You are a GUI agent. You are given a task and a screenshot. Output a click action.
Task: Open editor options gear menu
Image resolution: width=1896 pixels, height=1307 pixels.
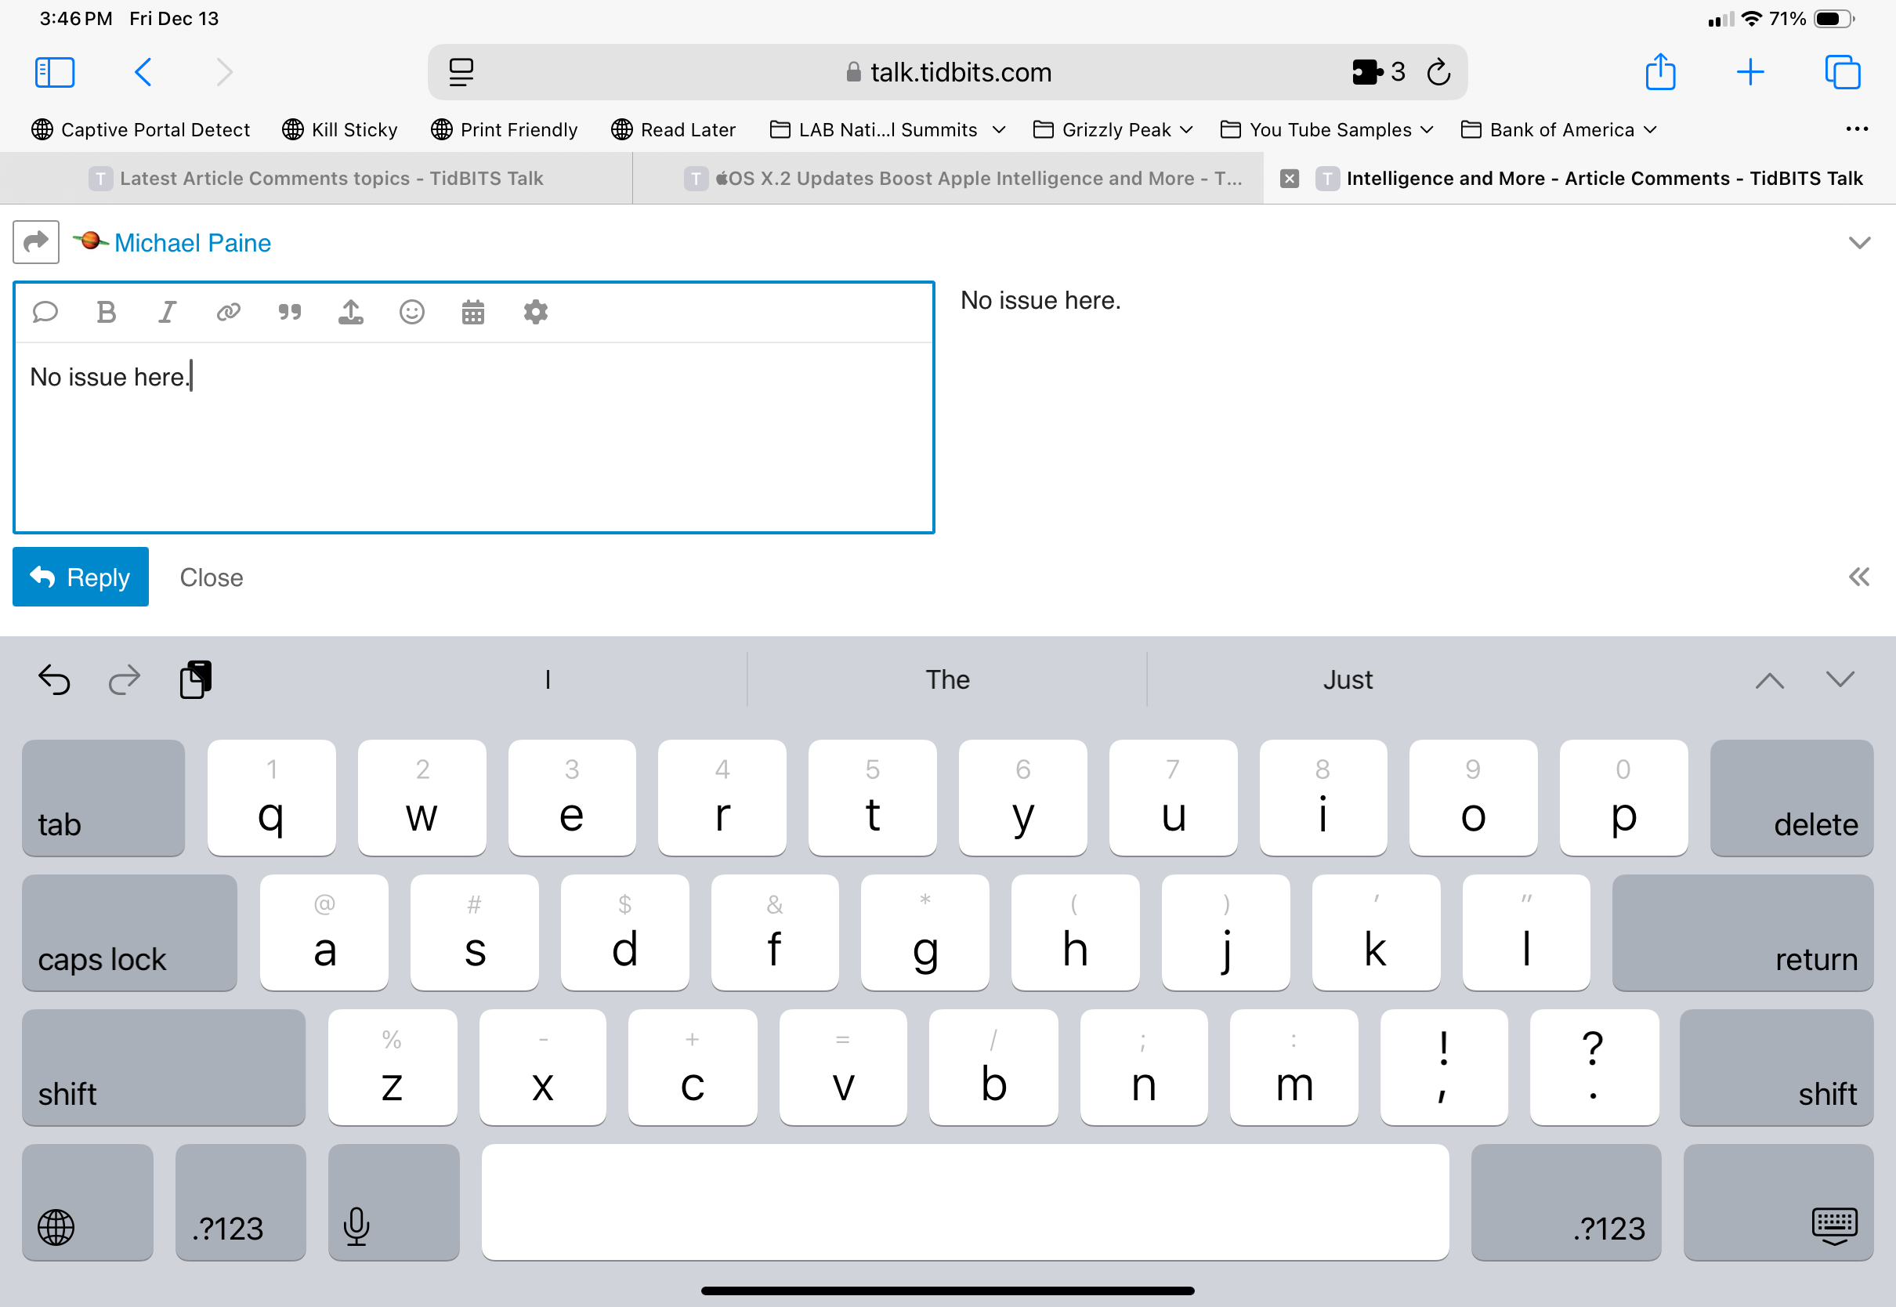(x=535, y=312)
